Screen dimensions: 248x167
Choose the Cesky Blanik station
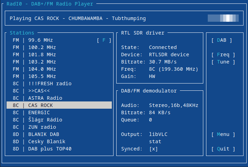[x=59, y=141]
